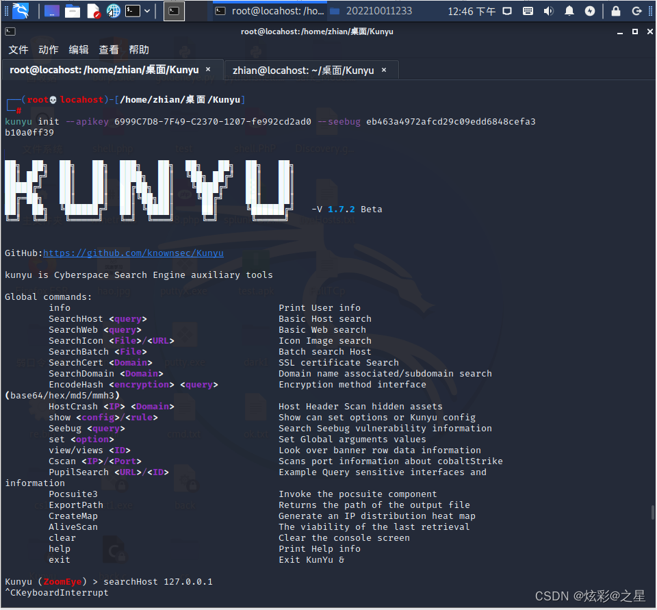Image resolution: width=657 pixels, height=610 pixels.
Task: Click the 'ExportPath' command text
Action: pos(75,505)
